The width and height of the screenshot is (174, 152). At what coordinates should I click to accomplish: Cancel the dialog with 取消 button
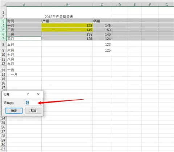[33, 110]
